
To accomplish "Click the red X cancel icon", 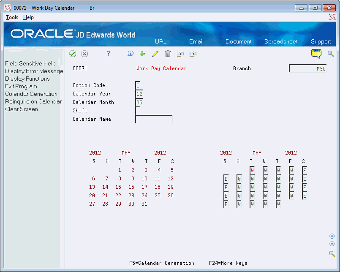I will tap(84, 54).
